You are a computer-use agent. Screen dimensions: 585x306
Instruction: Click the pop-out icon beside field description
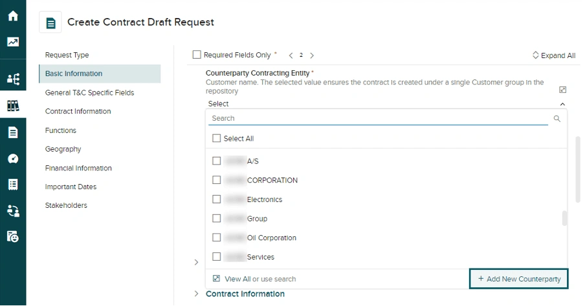[x=562, y=90]
